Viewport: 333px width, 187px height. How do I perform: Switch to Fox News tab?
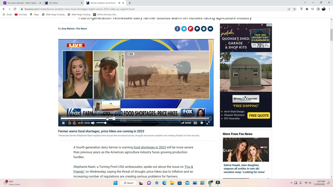click(63, 3)
